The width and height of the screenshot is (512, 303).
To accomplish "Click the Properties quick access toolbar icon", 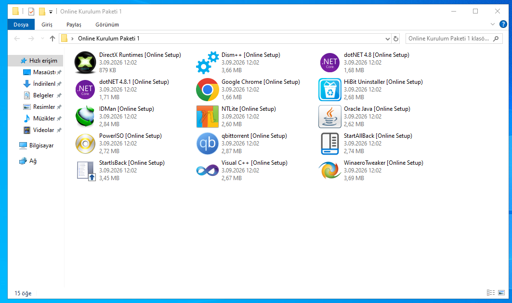I will tap(31, 12).
